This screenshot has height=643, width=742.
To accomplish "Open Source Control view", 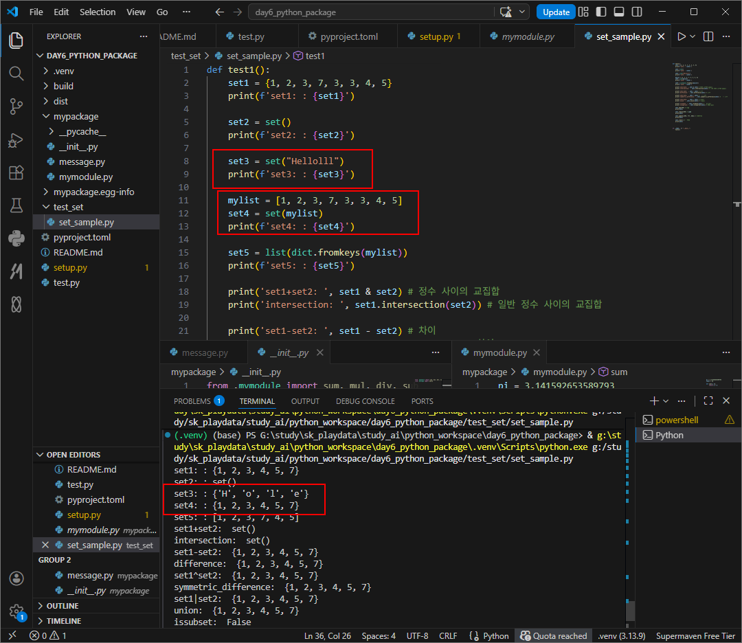I will pyautogui.click(x=16, y=106).
